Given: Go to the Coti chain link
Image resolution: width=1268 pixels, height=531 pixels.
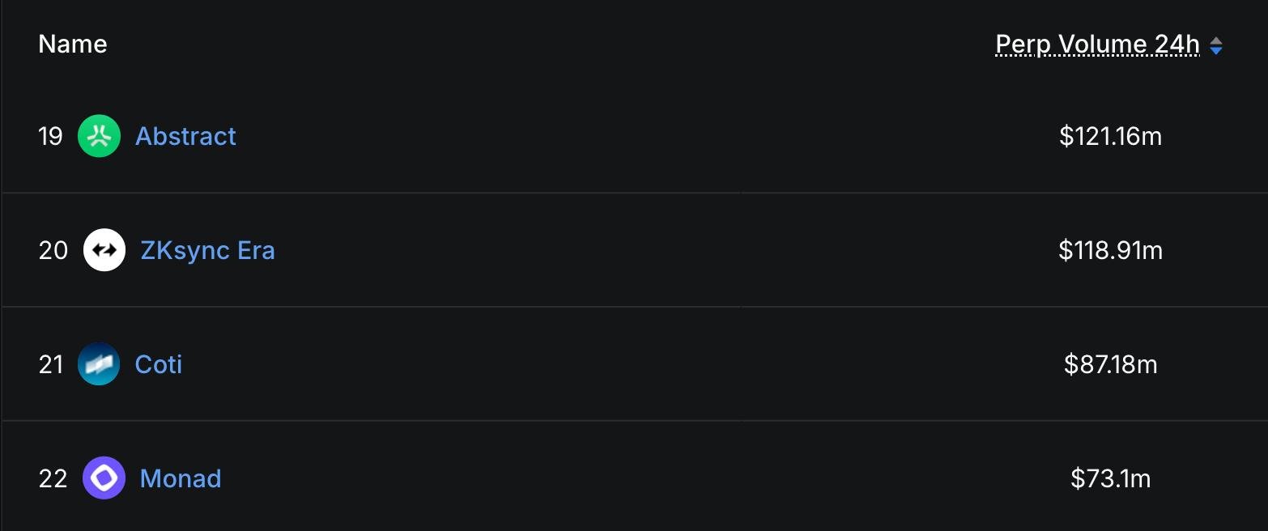Looking at the screenshot, I should click(159, 364).
